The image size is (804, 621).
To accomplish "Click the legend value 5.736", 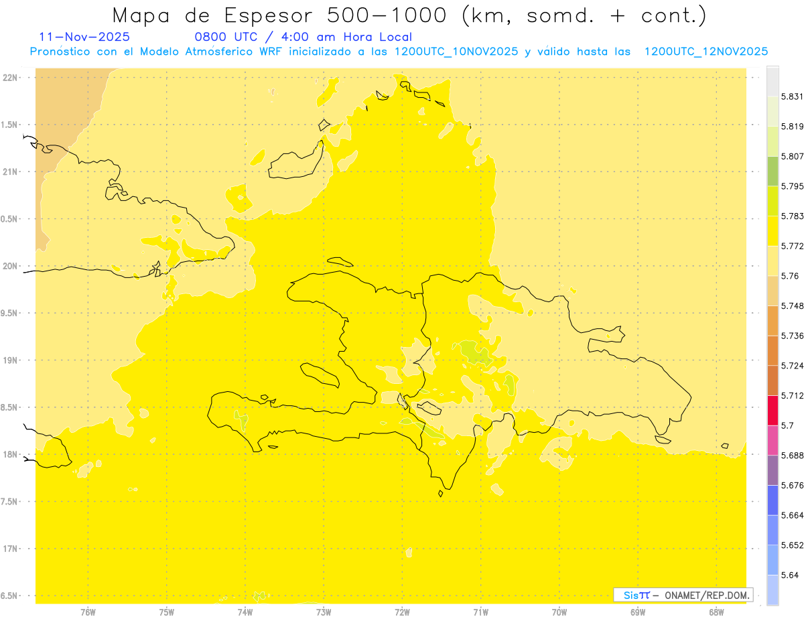I will [x=792, y=336].
